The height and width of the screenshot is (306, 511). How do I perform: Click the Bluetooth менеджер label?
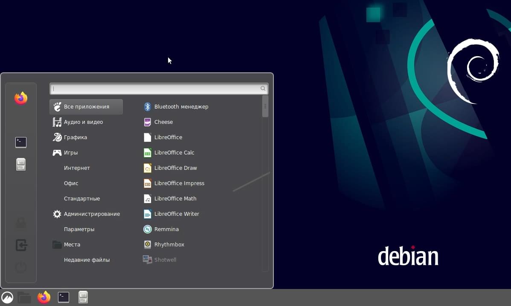click(x=181, y=107)
